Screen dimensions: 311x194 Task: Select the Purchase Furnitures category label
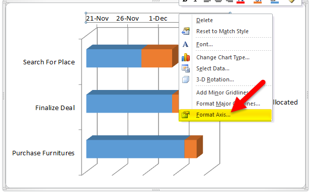click(43, 153)
